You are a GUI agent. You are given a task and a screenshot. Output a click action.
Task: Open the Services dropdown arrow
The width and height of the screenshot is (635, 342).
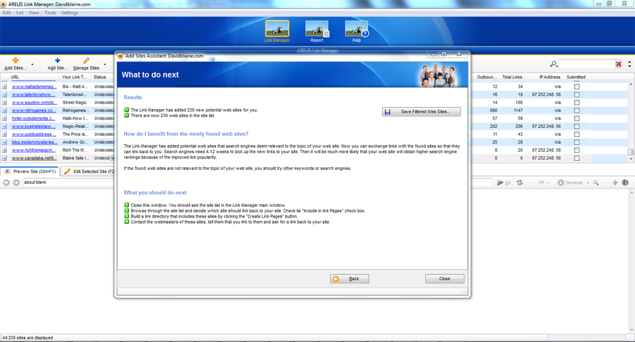pos(588,183)
